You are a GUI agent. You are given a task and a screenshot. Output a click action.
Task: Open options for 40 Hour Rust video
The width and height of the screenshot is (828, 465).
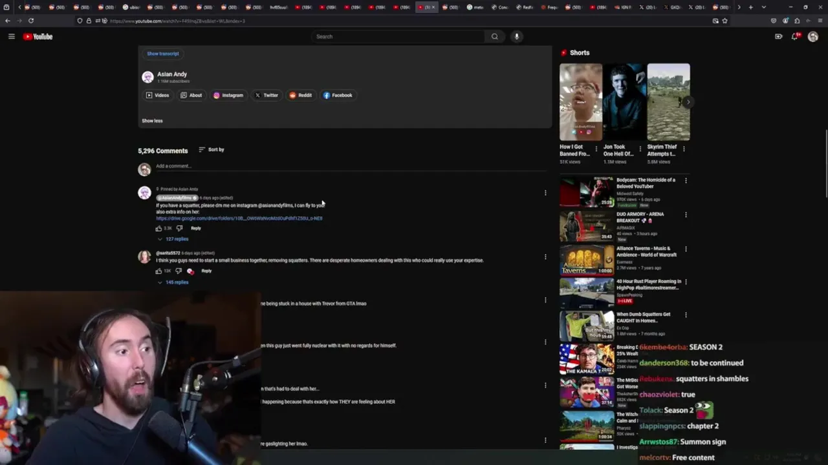(686, 282)
